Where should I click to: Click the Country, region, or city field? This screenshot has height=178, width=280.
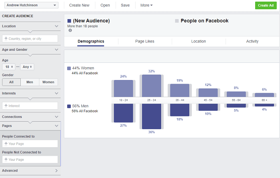(x=30, y=38)
